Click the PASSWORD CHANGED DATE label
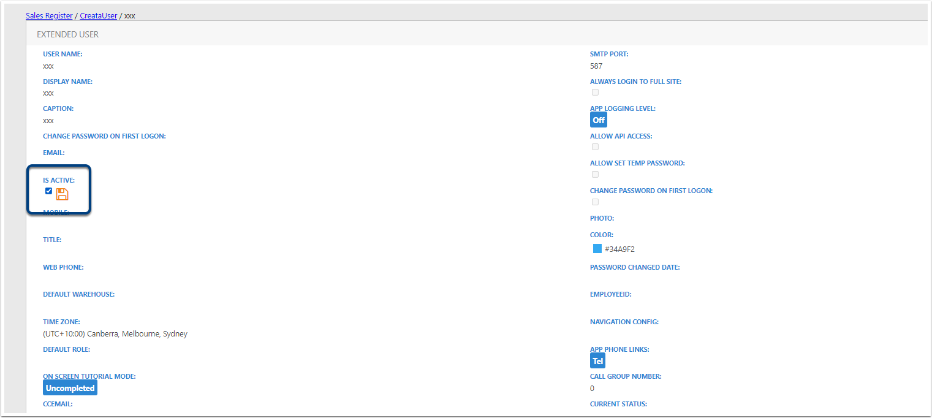 (635, 267)
